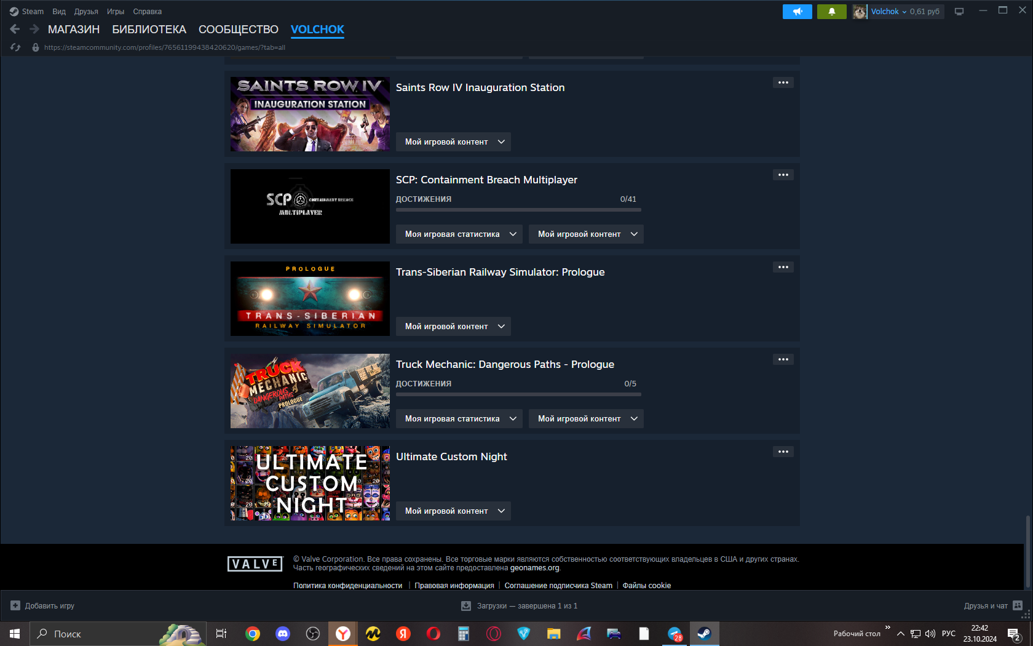Open the Друзья menu
1033x646 pixels.
click(86, 12)
